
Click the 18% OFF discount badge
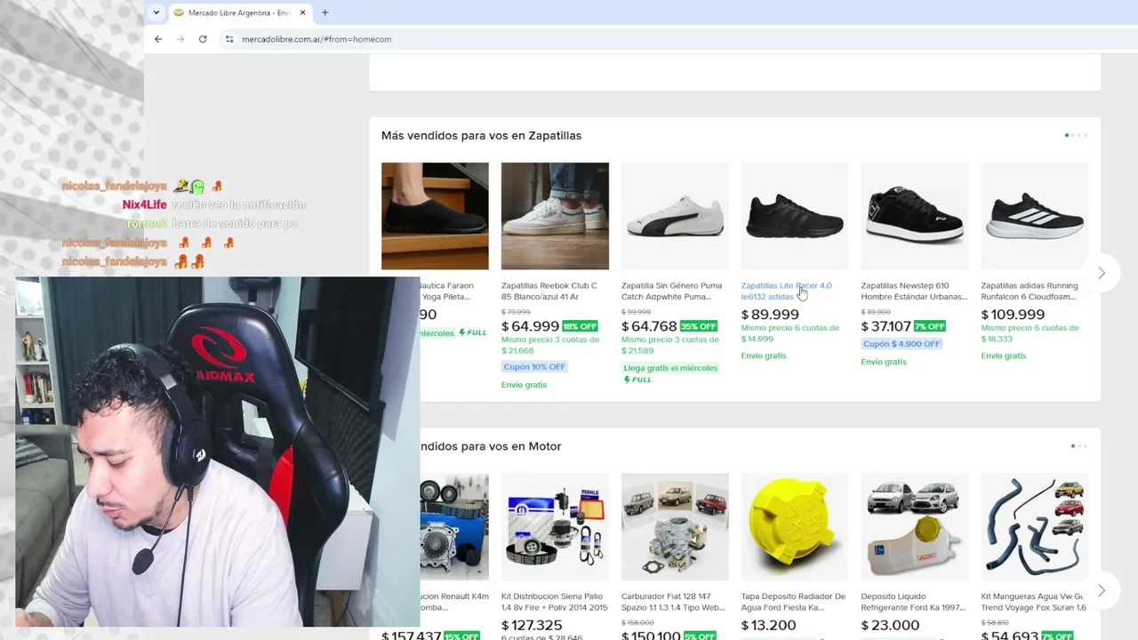click(x=580, y=326)
